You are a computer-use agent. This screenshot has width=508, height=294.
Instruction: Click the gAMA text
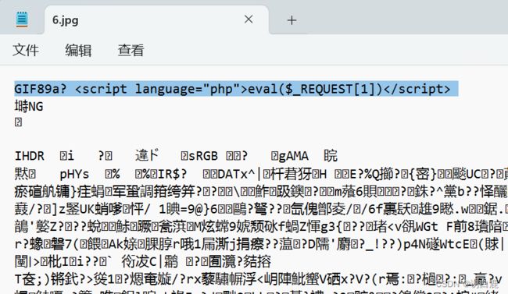(294, 156)
